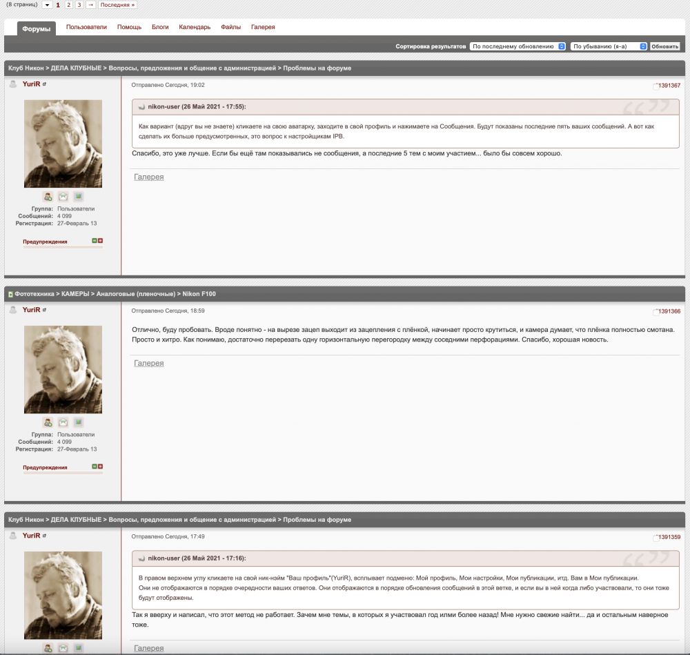690x655 pixels.
Task: Click Предупреждения link in 18:59 post
Action: tap(45, 467)
